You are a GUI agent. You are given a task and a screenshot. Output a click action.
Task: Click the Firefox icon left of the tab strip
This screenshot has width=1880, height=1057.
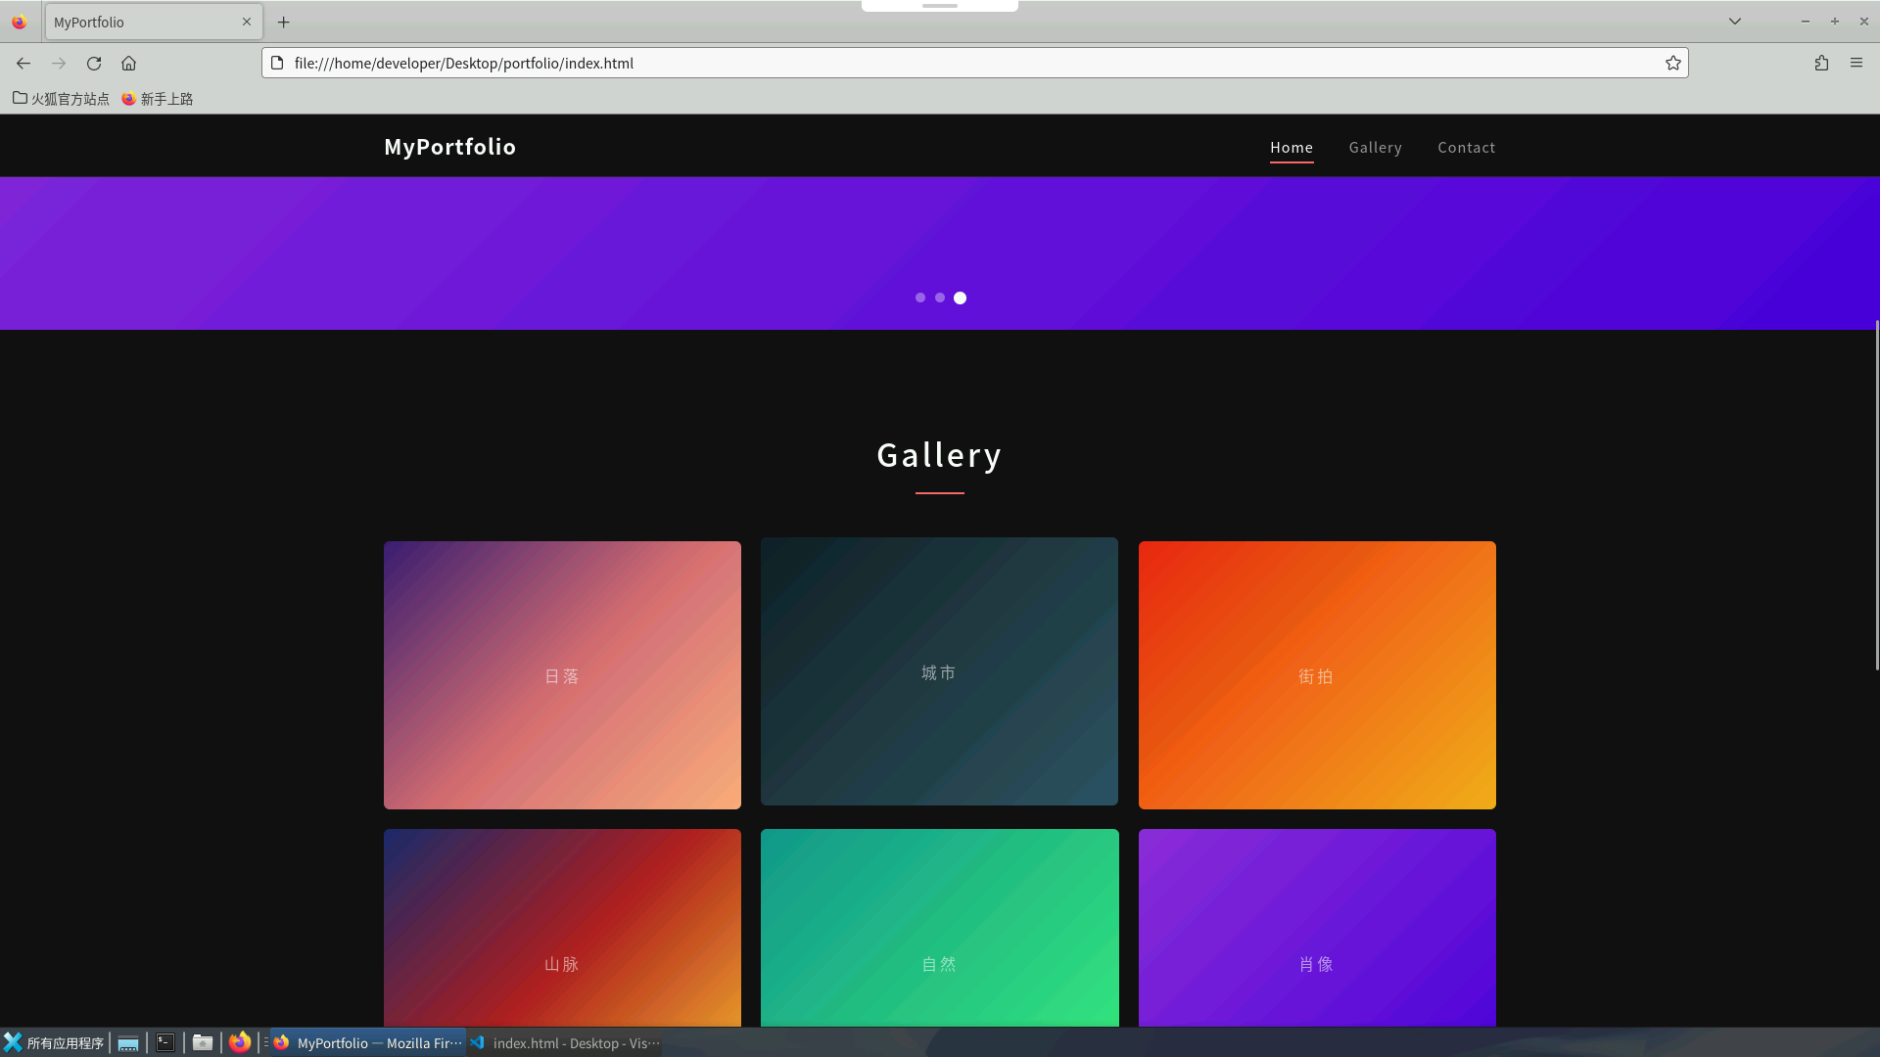coord(20,22)
